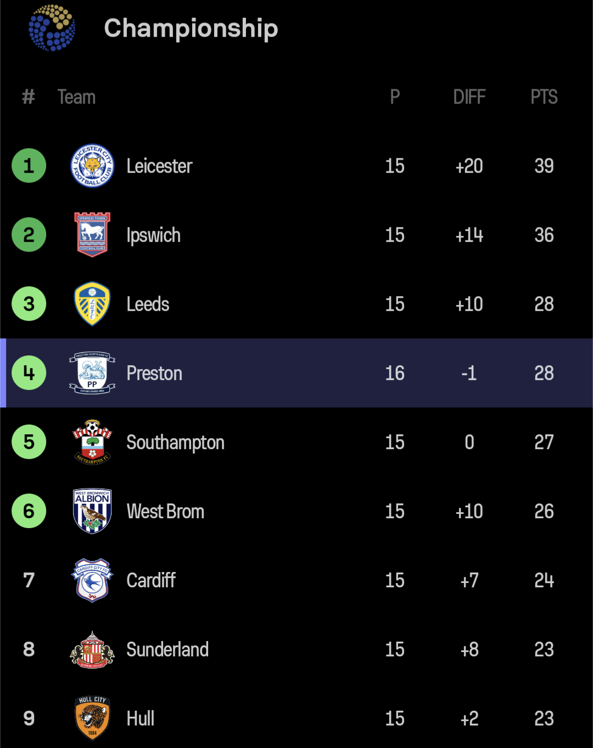Tap the Ipswich Town badge
Image resolution: width=593 pixels, height=748 pixels.
click(92, 235)
